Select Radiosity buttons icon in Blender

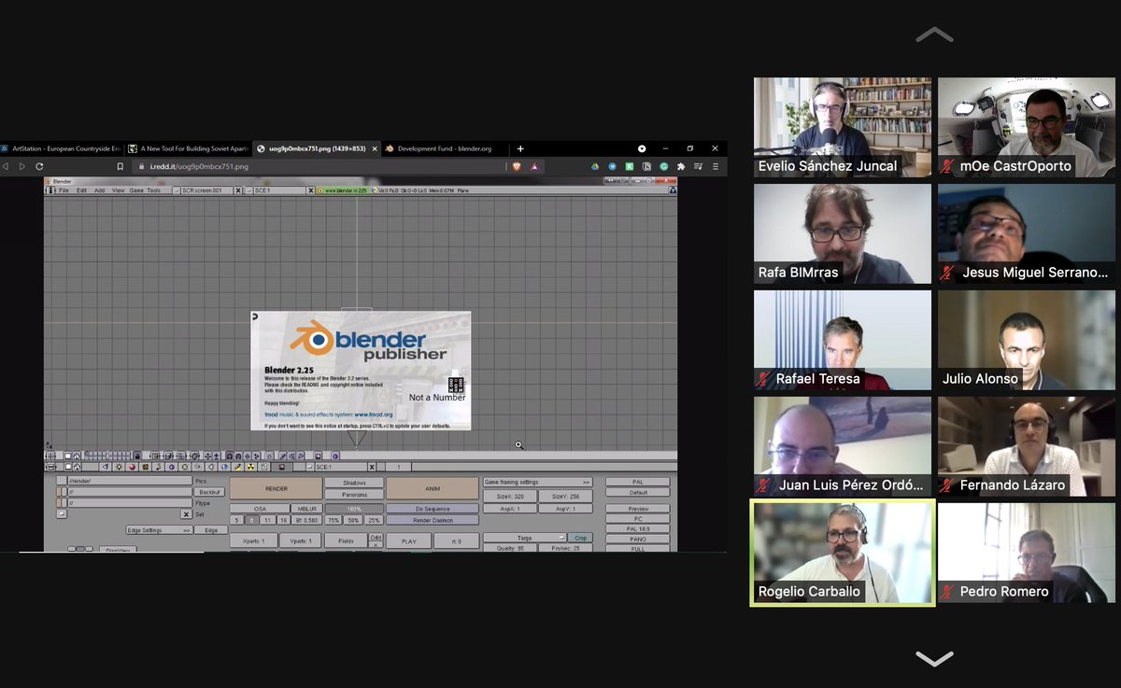[251, 467]
